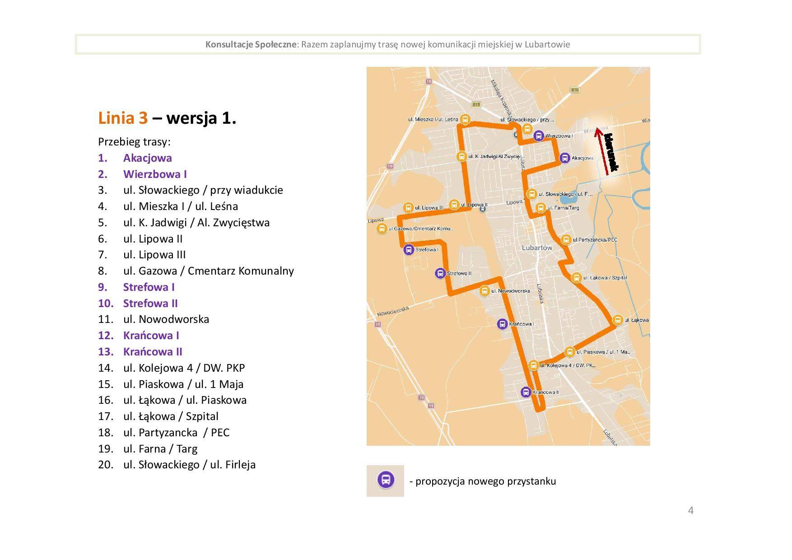
Task: Click list item 7 'ul. Lipowa III'
Action: click(142, 255)
